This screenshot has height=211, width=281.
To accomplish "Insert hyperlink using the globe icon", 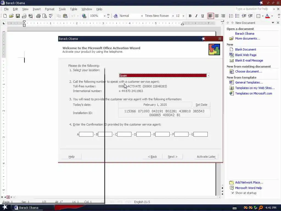I will [84, 16].
